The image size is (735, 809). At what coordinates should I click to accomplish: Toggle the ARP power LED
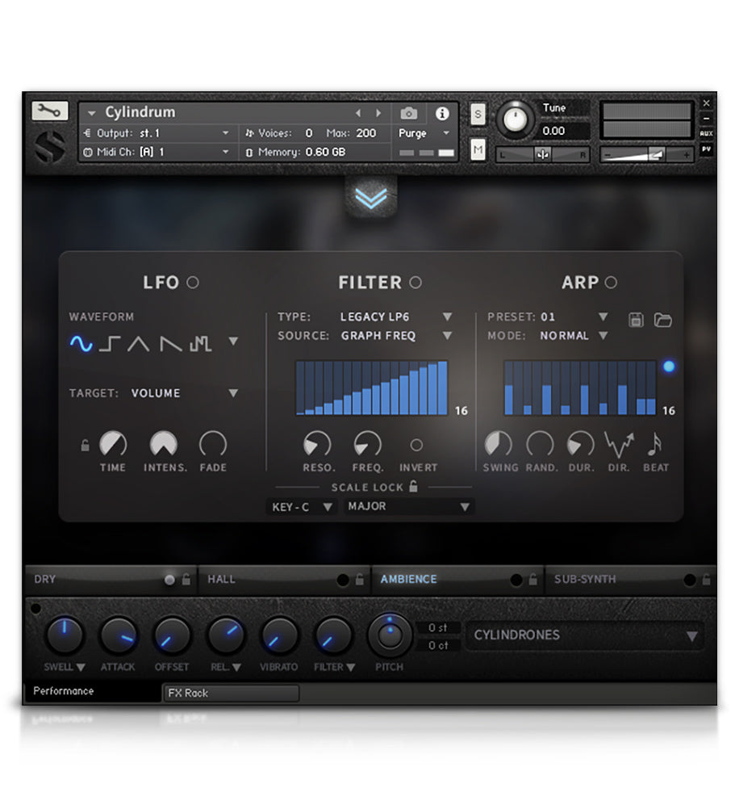(x=611, y=283)
